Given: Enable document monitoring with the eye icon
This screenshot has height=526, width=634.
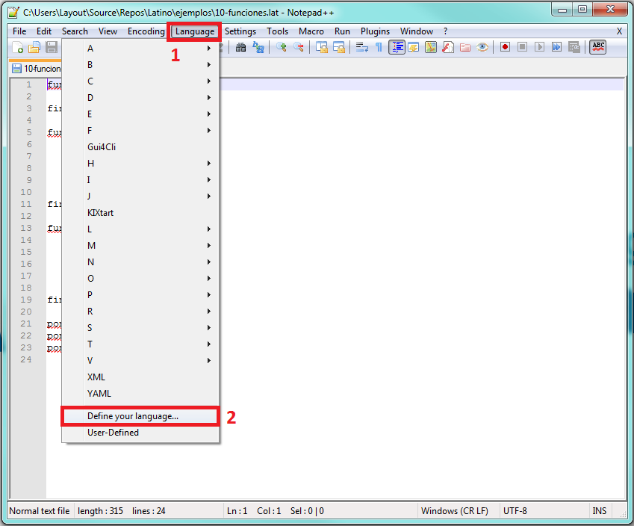Looking at the screenshot, I should coord(482,46).
